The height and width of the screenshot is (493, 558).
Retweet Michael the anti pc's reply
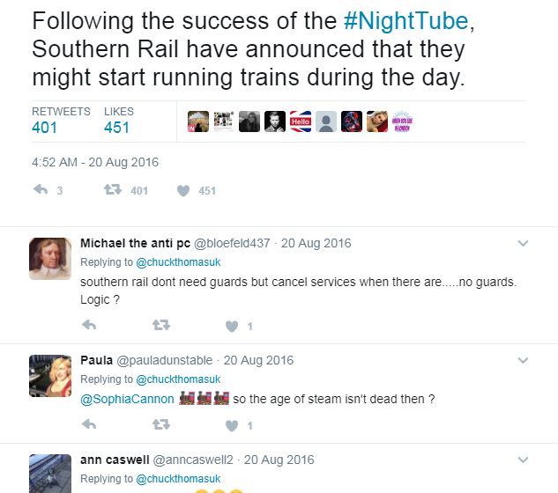160,326
